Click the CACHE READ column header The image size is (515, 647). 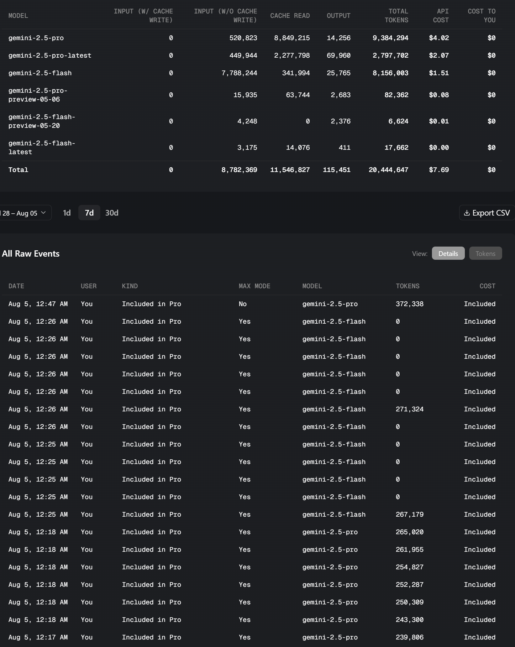290,16
